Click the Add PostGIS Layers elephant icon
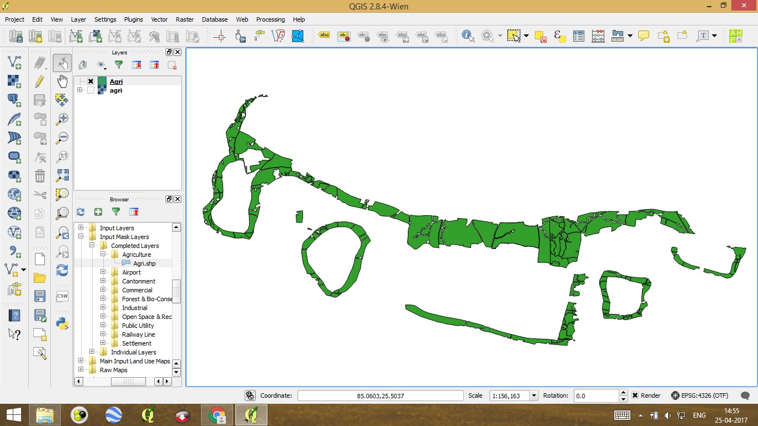 (x=14, y=100)
